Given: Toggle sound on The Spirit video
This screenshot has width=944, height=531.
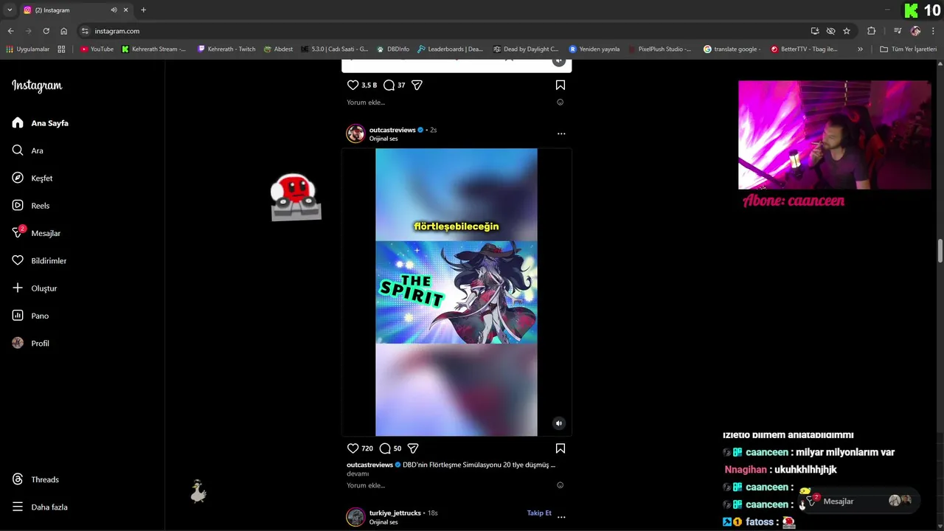Looking at the screenshot, I should click(559, 423).
